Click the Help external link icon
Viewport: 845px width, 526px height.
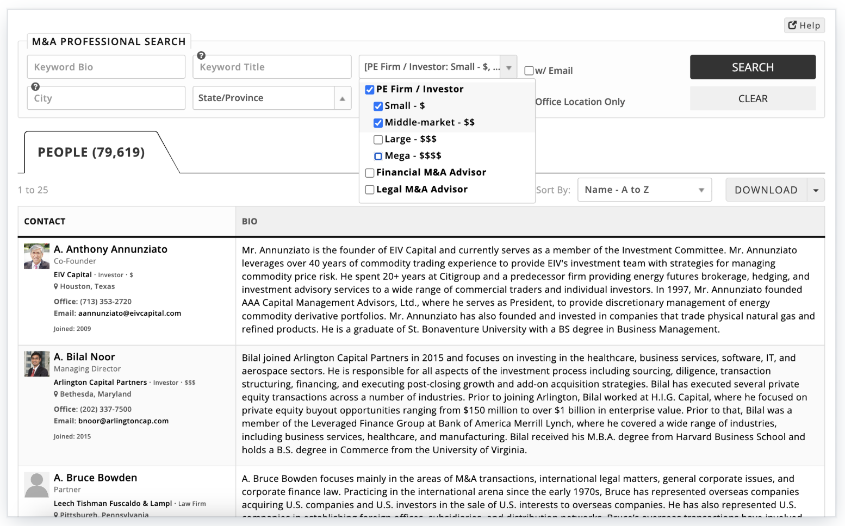pos(792,25)
